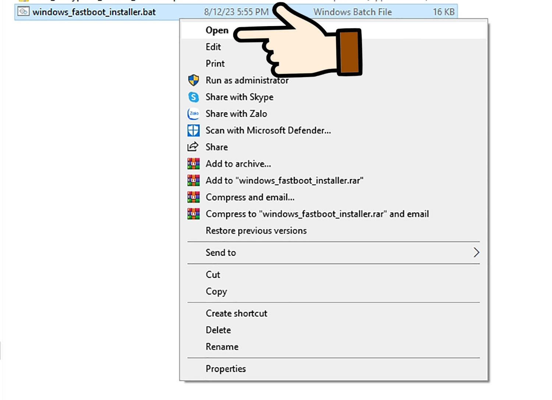Screen dimensions: 552x400
Task: Click the 16 KB size cell
Action: tap(443, 12)
